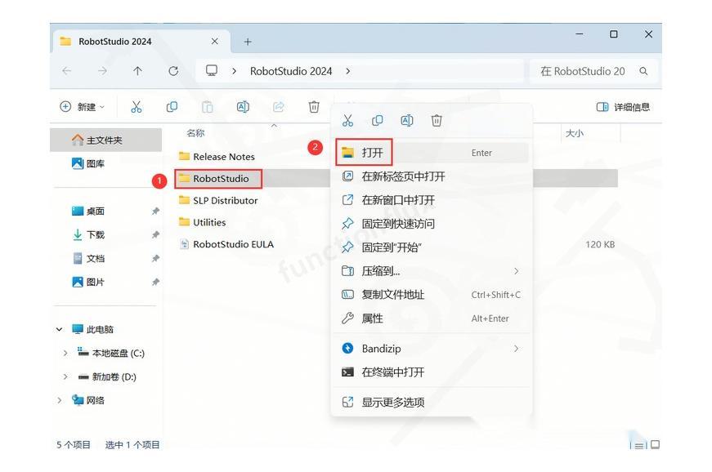Click the Copy icon in the context menu
Viewport: 712px width, 472px height.
coord(378,121)
